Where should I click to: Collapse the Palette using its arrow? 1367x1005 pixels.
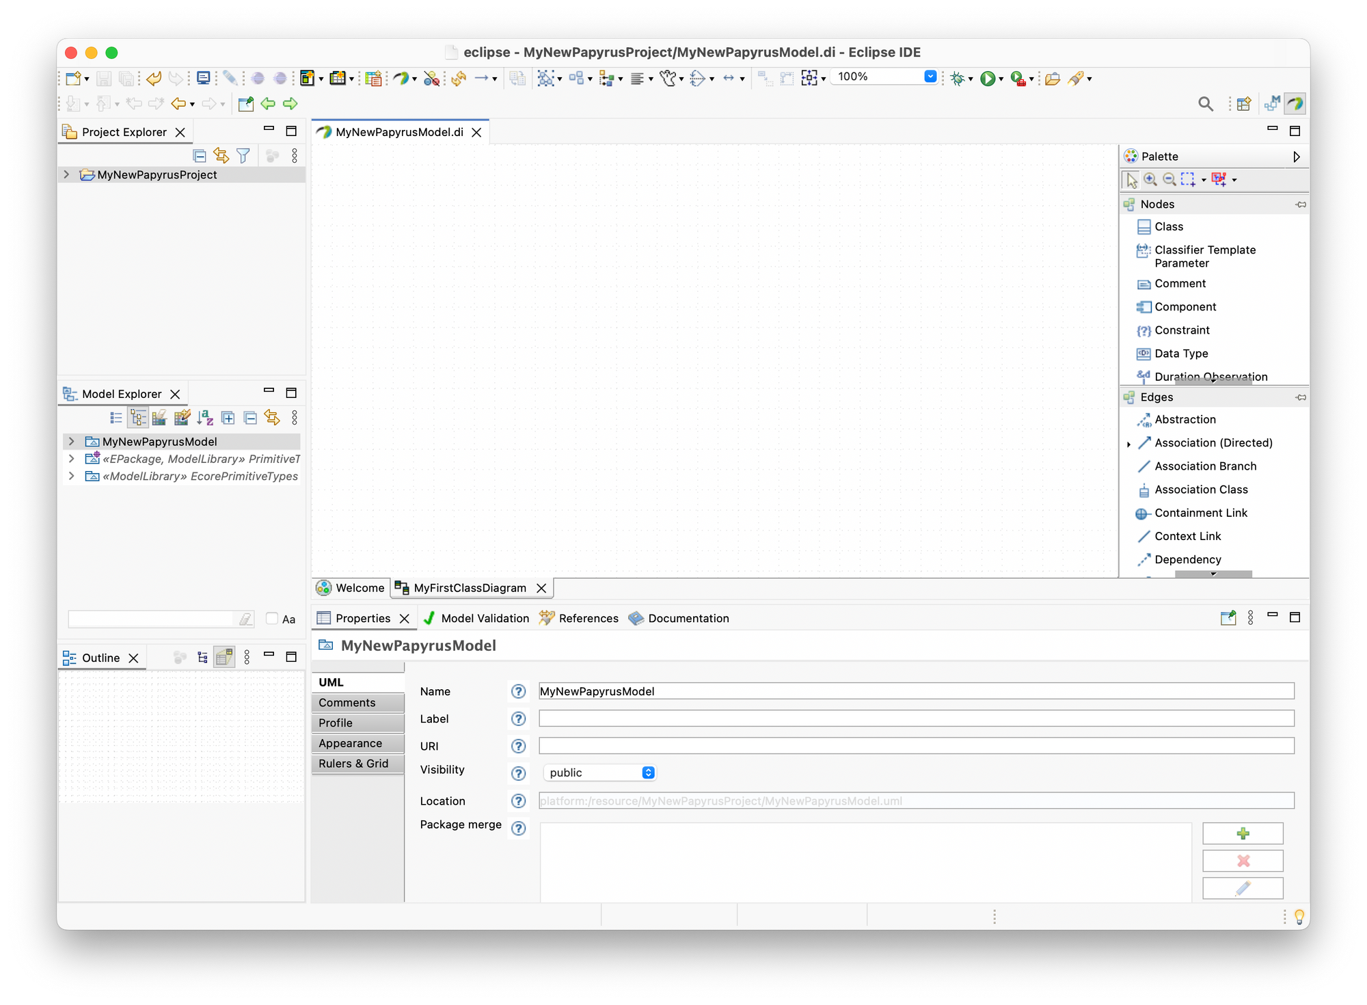click(1296, 157)
